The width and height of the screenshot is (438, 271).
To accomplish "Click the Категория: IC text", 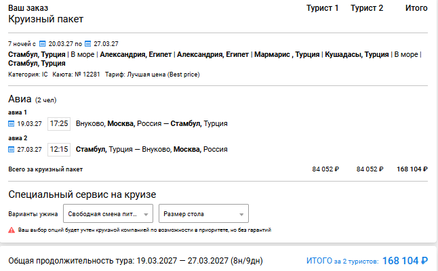I will 28,75.
